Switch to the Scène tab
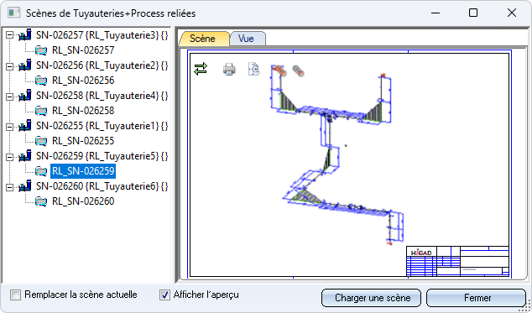Viewport: 532px width, 313px height. tap(204, 39)
